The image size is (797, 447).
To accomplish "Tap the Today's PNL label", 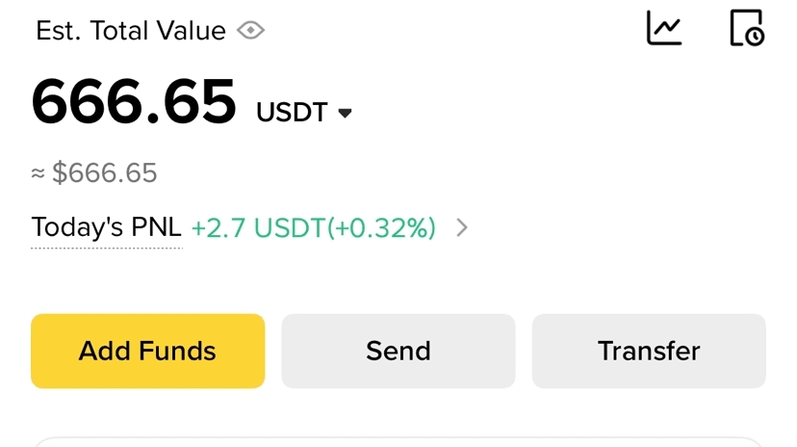I will coord(106,227).
